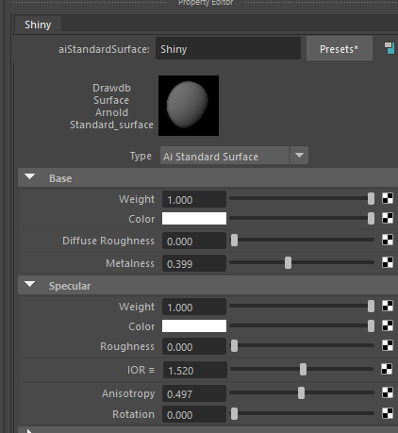Click the Drawdb classification text

pos(111,88)
